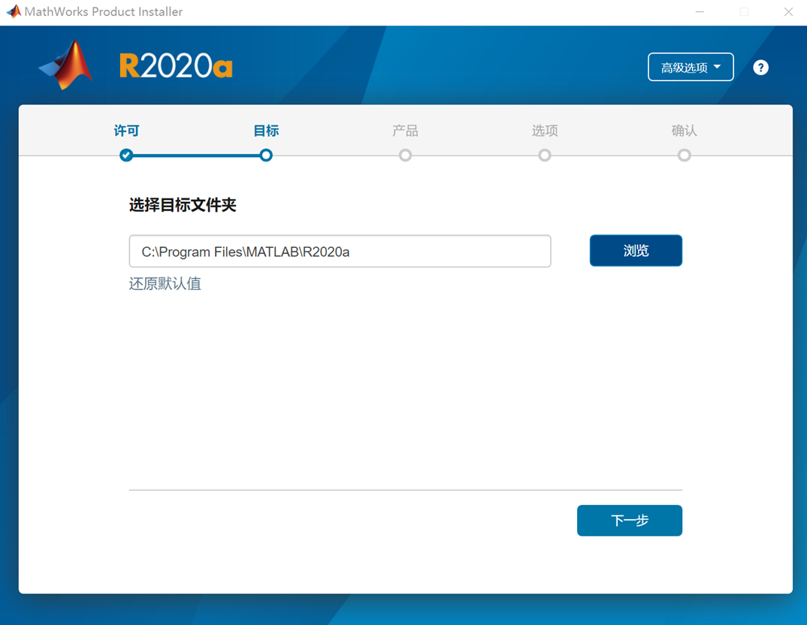Click the completed 许可 checkmark step circle
The width and height of the screenshot is (807, 625).
click(126, 155)
